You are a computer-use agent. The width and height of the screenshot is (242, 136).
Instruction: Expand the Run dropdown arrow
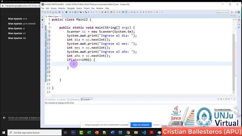point(78,12)
